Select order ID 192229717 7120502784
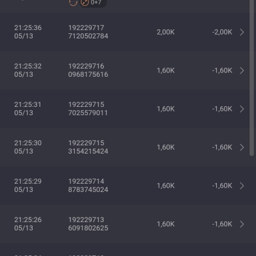Viewport: 256px width, 256px height. (88, 32)
